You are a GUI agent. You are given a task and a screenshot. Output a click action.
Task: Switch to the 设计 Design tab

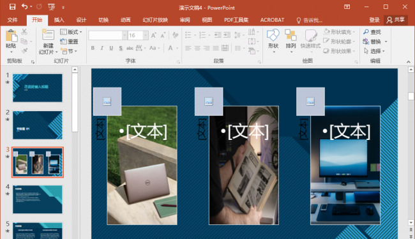pyautogui.click(x=81, y=20)
